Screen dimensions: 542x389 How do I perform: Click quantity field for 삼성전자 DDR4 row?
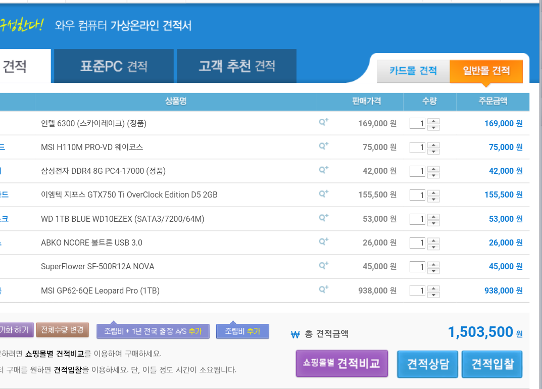(x=418, y=171)
